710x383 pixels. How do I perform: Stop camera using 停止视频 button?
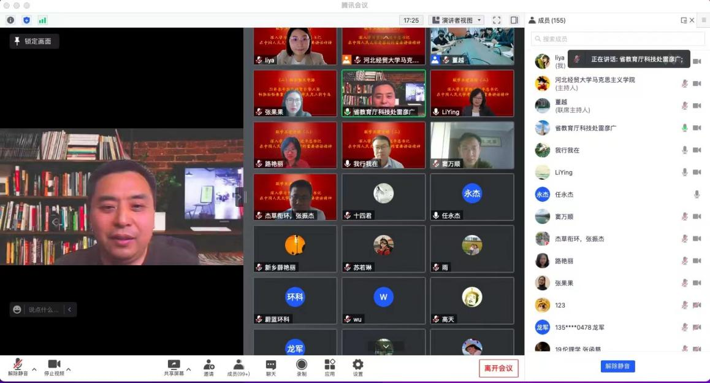55,366
